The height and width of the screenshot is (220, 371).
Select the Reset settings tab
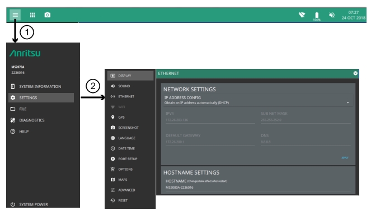click(x=130, y=200)
